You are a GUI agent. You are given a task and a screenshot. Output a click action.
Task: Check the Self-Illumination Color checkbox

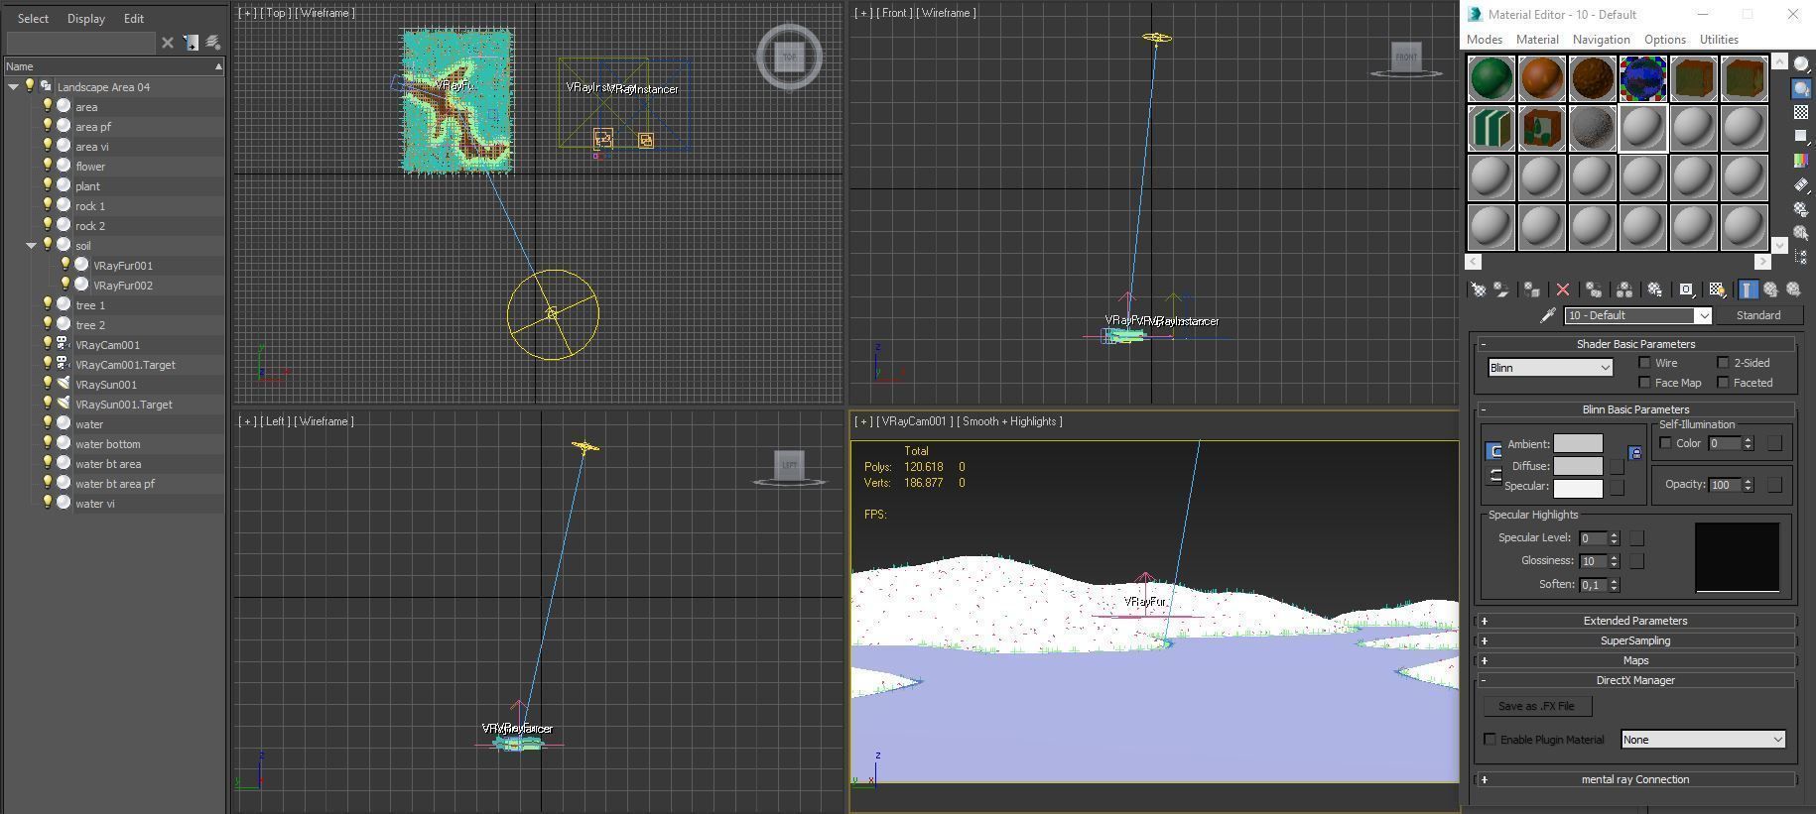(x=1665, y=443)
